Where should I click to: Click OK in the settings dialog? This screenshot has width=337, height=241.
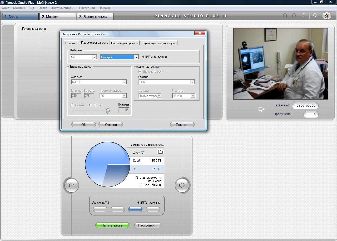84,125
